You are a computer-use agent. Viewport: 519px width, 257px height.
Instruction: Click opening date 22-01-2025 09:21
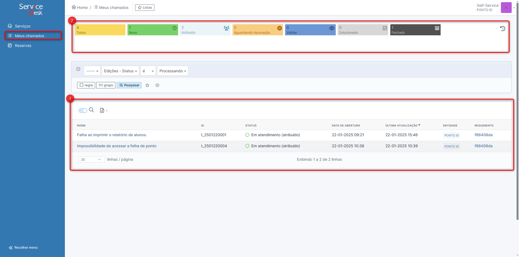click(x=348, y=135)
